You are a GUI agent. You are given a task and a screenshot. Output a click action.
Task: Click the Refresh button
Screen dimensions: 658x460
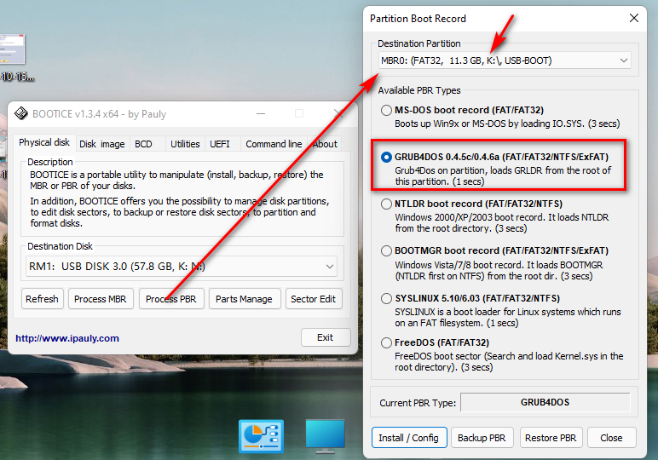(x=42, y=299)
